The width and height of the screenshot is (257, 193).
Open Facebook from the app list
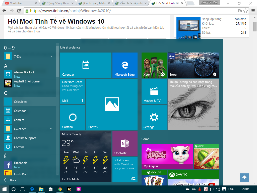20,163
